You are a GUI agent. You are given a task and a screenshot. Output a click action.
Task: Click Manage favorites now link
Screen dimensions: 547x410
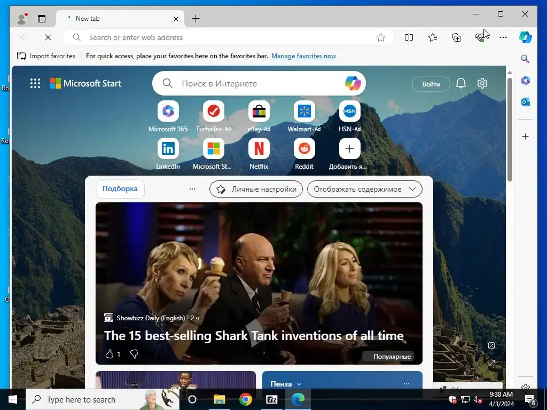click(x=303, y=56)
